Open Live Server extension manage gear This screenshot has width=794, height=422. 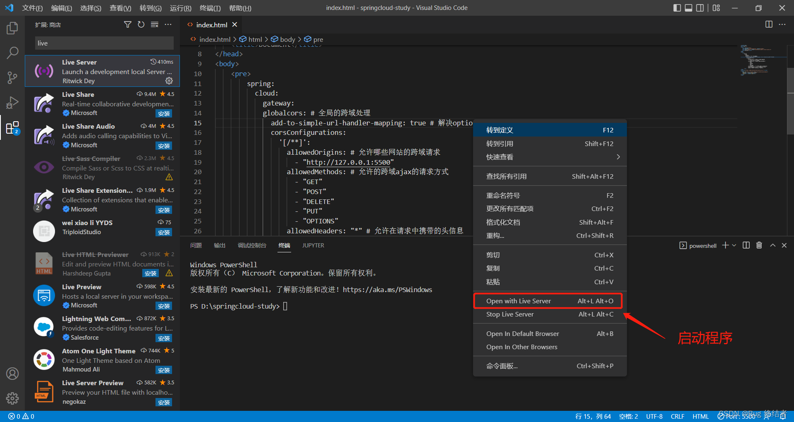tap(169, 81)
